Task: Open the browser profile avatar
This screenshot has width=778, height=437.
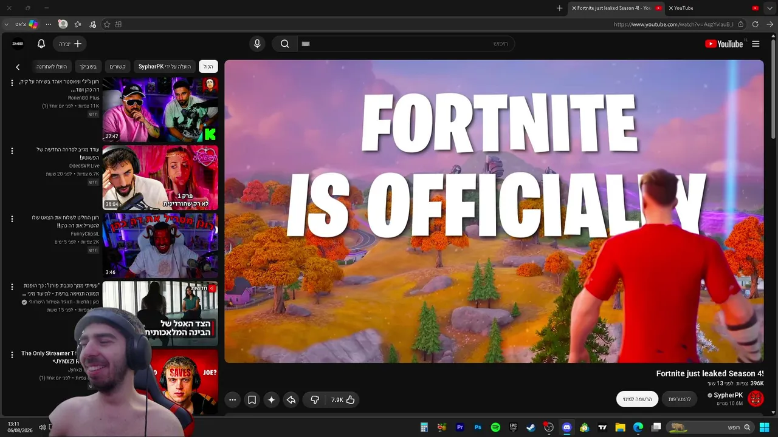Action: [x=63, y=24]
